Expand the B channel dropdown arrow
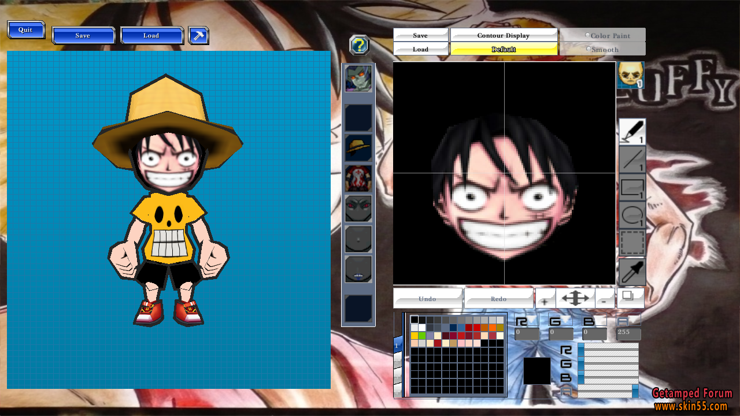Viewport: 740px width, 416px height. (598, 319)
